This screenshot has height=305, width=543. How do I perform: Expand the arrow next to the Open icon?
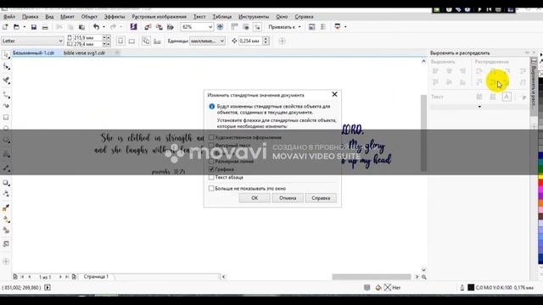pos(25,27)
